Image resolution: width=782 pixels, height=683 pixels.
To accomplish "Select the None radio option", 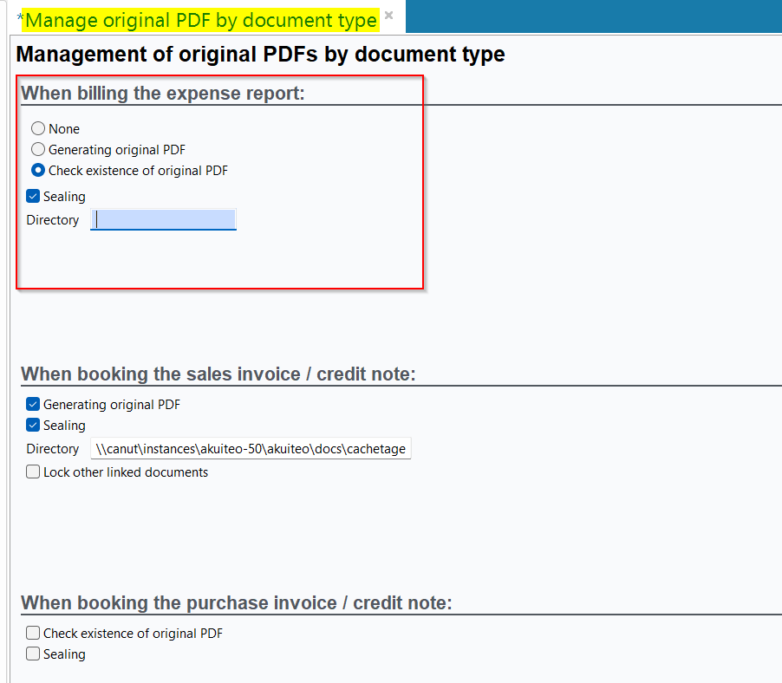I will (x=38, y=129).
